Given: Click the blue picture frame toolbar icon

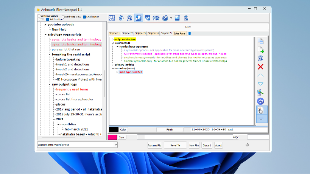Looking at the screenshot, I should pyautogui.click(x=178, y=18).
